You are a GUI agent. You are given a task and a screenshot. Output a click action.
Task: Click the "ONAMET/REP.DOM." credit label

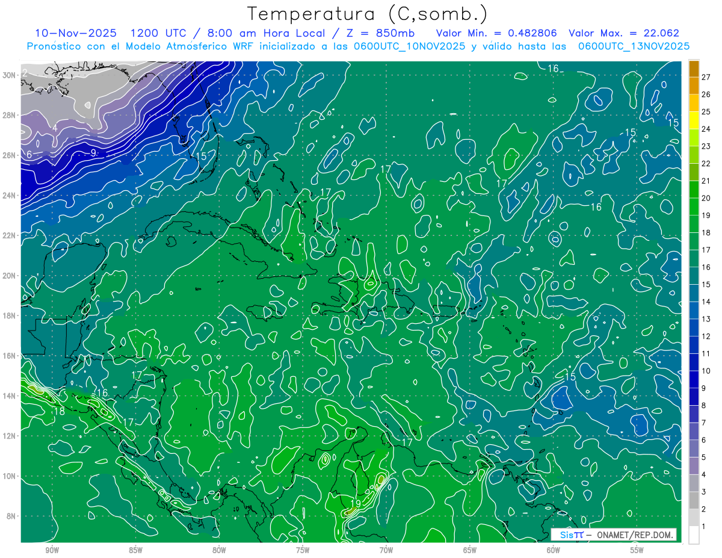(635, 535)
